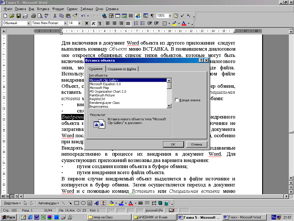Toggle Underline formatting Ч

(x=100, y=23)
